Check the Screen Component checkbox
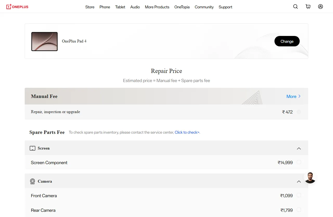The width and height of the screenshot is (333, 217). click(299, 162)
